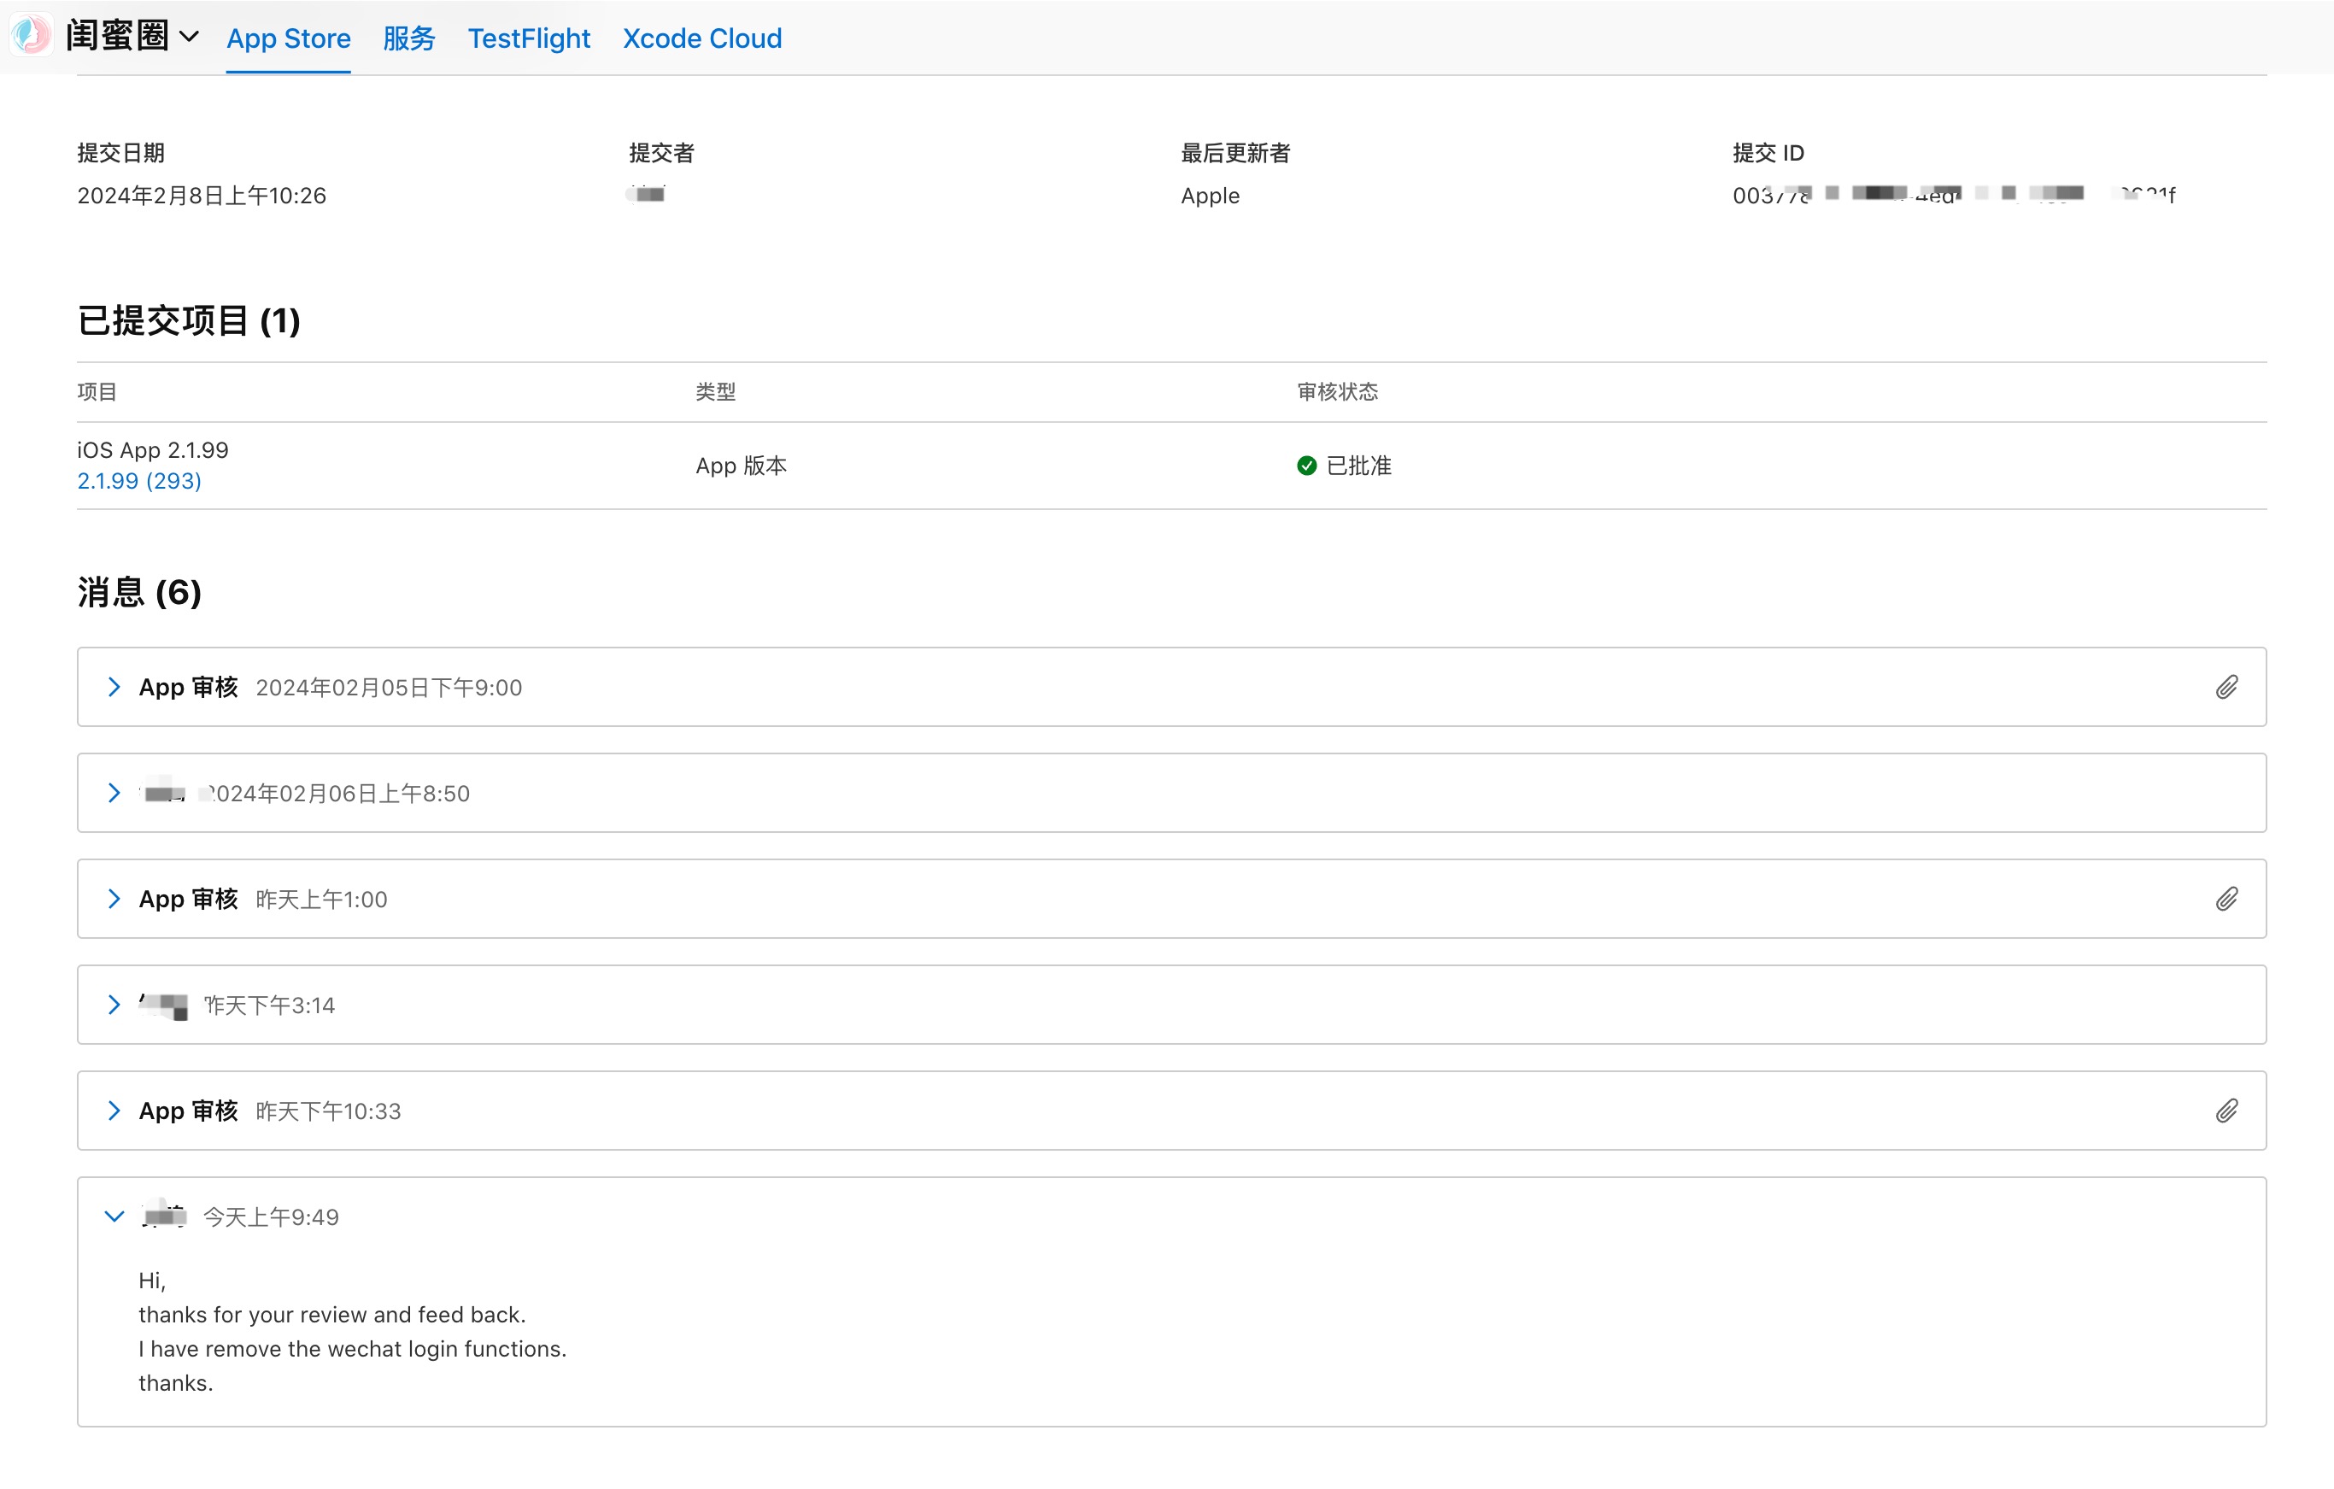Click the green 已批准 status checkmark icon

(x=1306, y=466)
